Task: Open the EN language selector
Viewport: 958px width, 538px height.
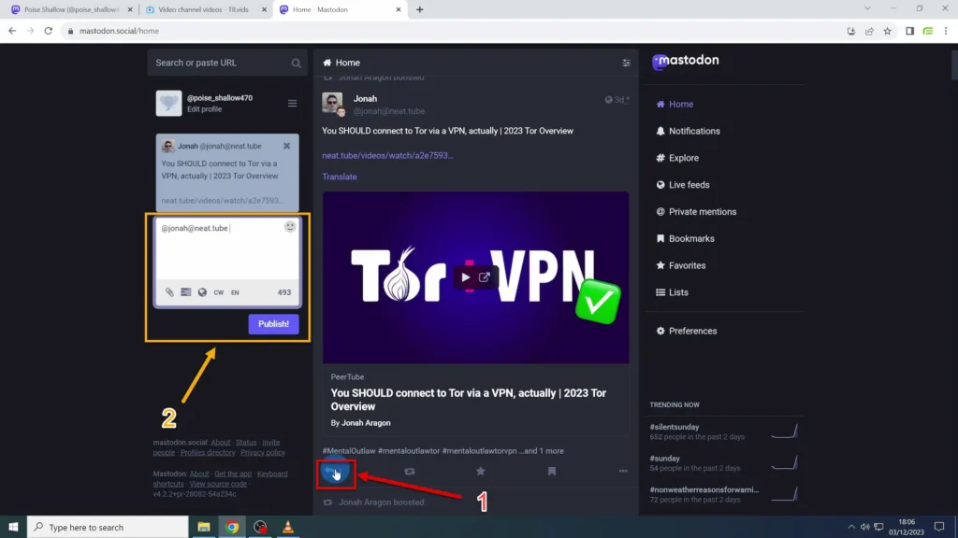Action: [235, 292]
